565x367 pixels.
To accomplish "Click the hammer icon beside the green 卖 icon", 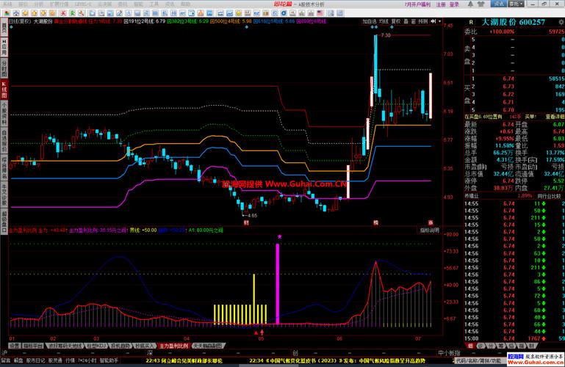I will pyautogui.click(x=82, y=13).
